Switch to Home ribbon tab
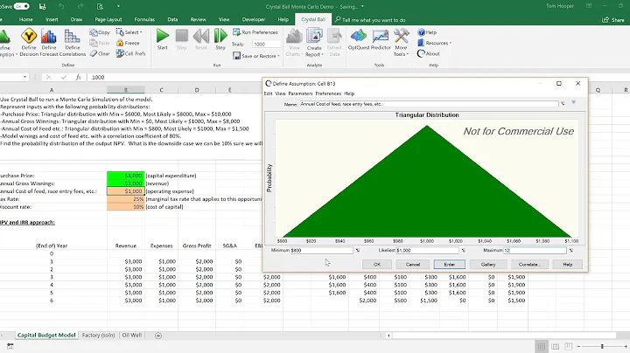Viewport: 630px width, 353px height. [25, 19]
